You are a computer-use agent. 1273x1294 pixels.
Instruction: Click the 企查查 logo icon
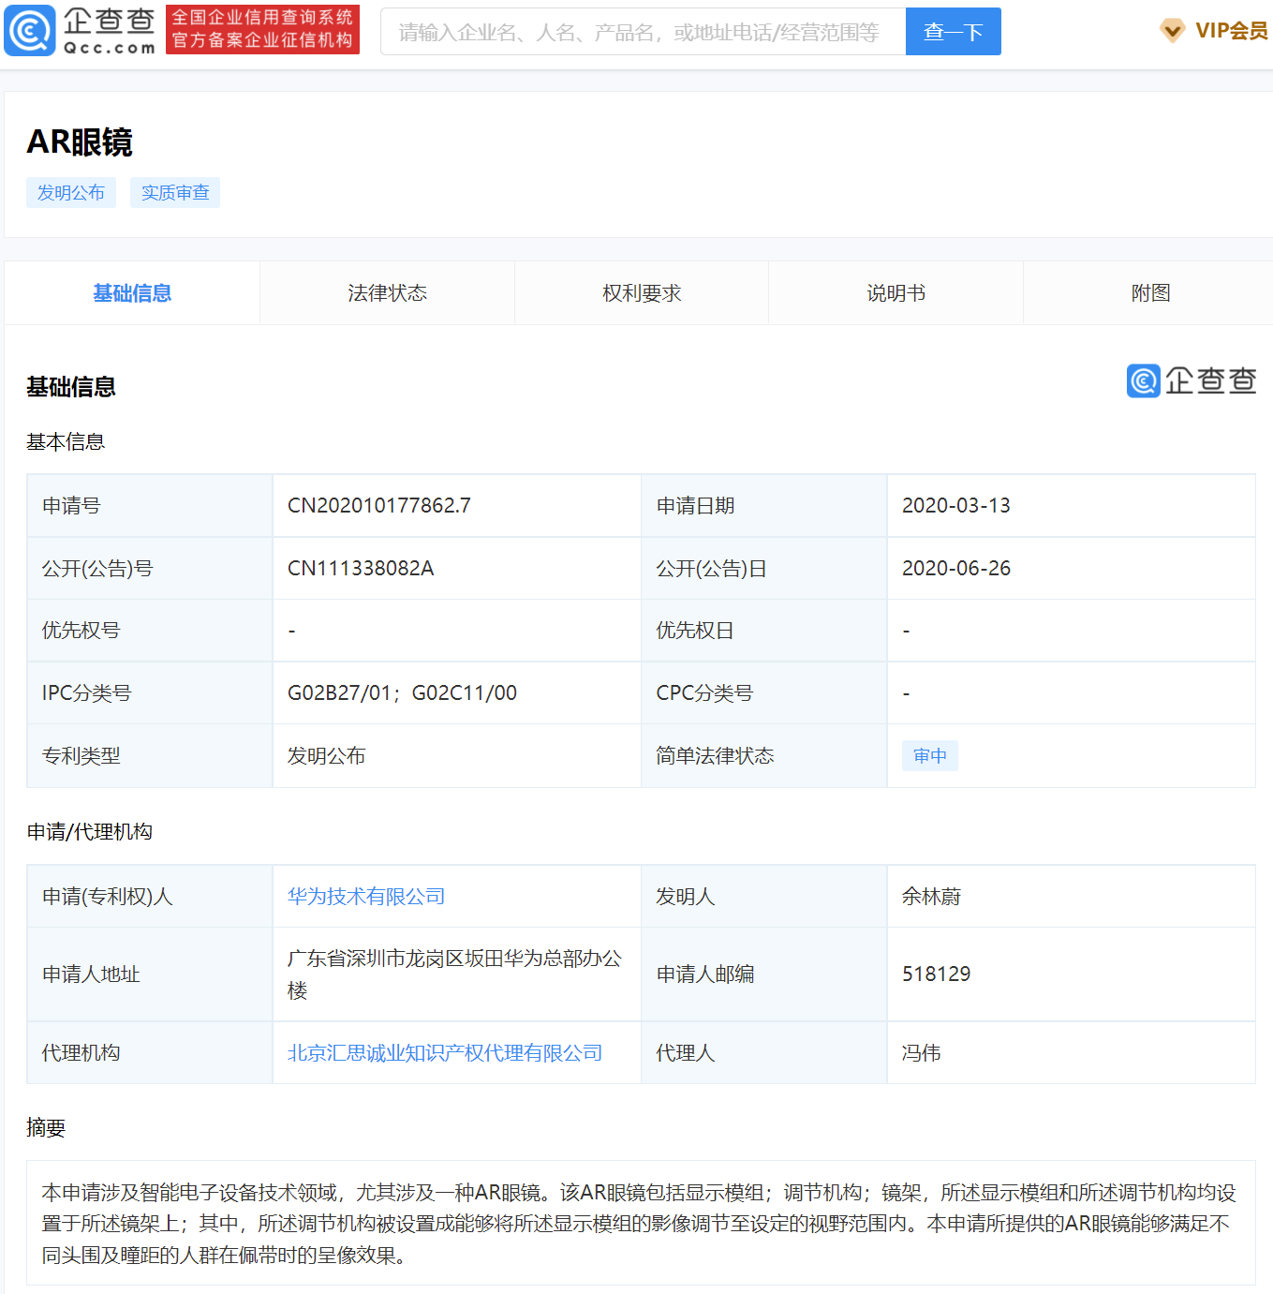pyautogui.click(x=31, y=31)
